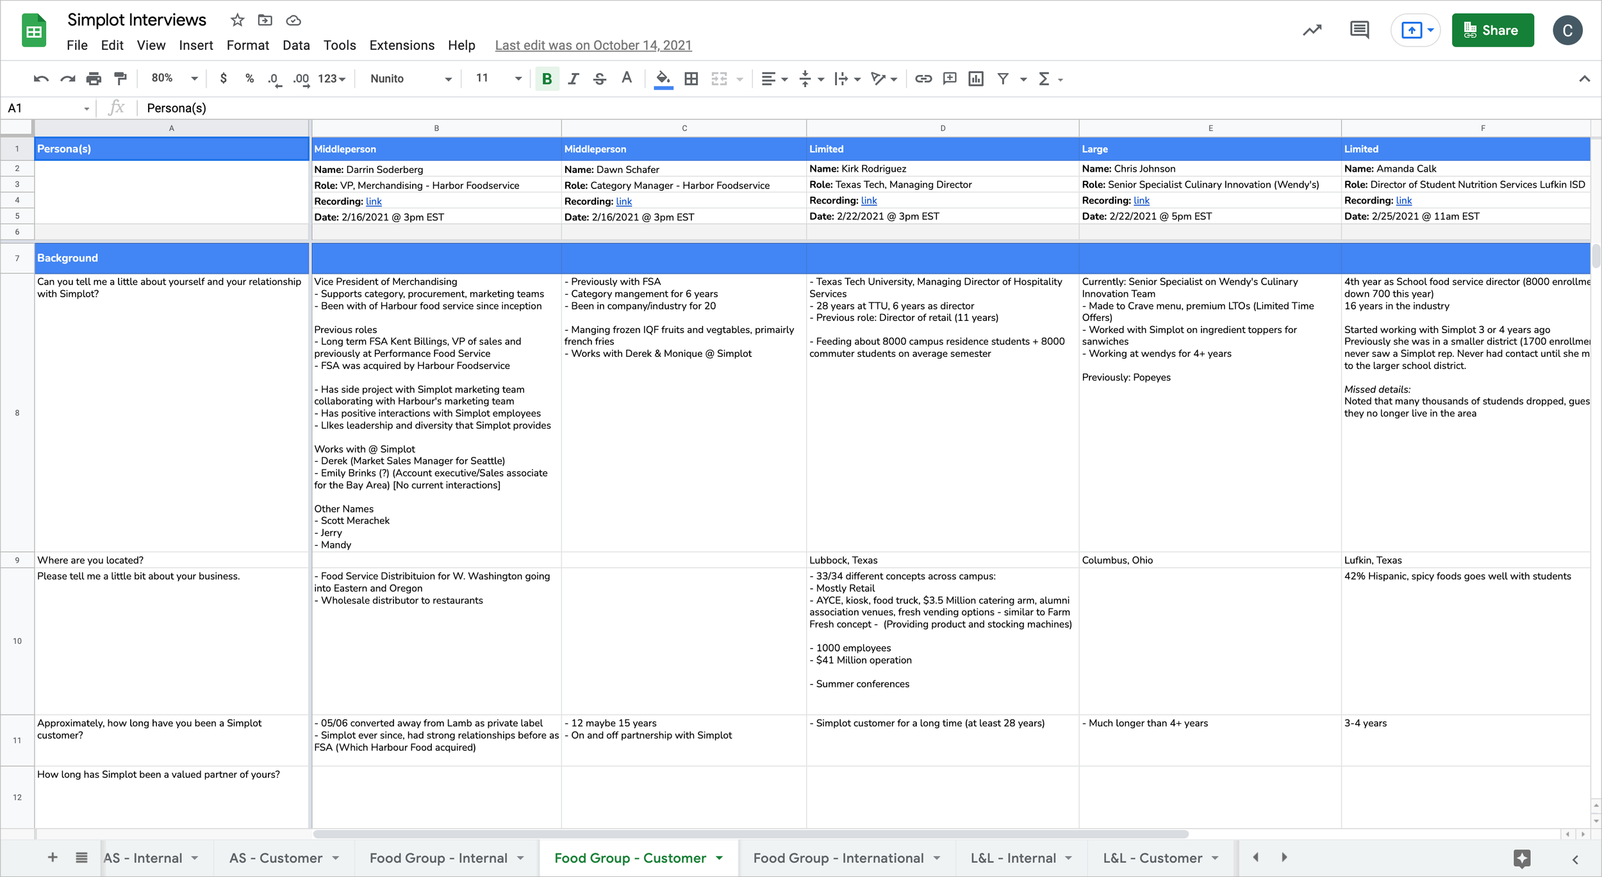This screenshot has height=877, width=1602.
Task: Toggle strikethrough formatting
Action: (600, 79)
